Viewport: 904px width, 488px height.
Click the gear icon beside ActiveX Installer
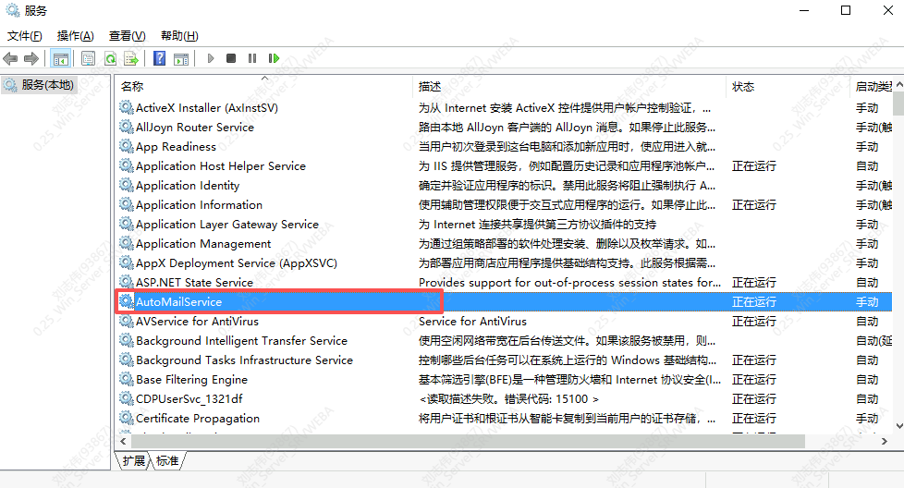pos(127,107)
